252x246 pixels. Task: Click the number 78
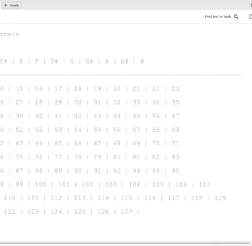(x=78, y=157)
